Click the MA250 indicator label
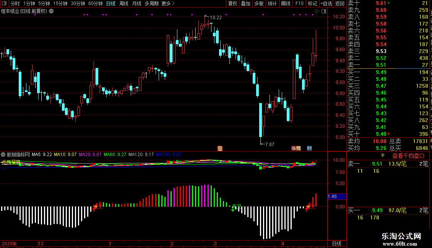The image size is (432, 248). point(168,155)
